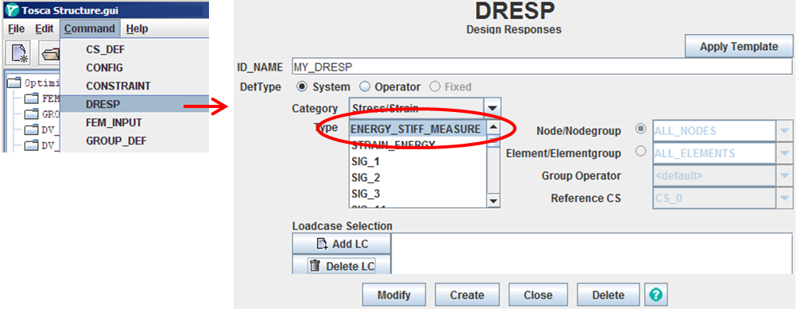Open the Category dropdown arrow
Image resolution: width=801 pixels, height=316 pixels.
pos(492,108)
